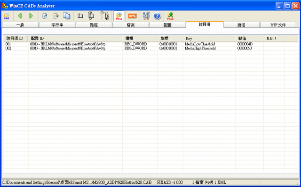
Task: Open the 路徑 tab
Action: 94,25
